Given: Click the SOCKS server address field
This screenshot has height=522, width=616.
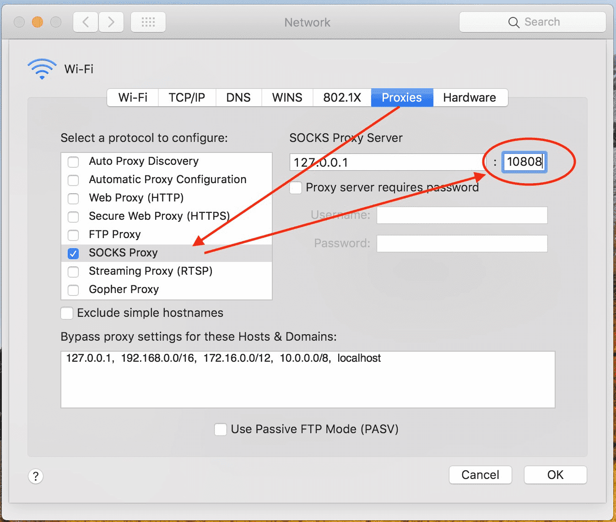Looking at the screenshot, I should 387,162.
